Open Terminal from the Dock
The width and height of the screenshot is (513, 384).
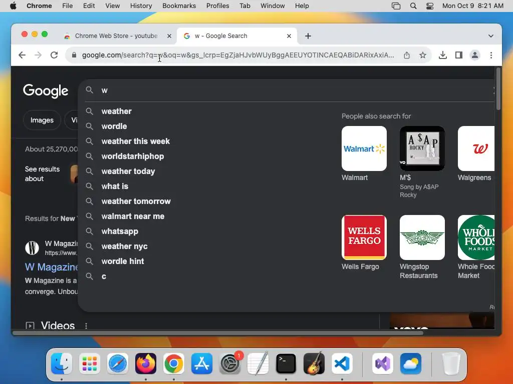[x=286, y=363]
